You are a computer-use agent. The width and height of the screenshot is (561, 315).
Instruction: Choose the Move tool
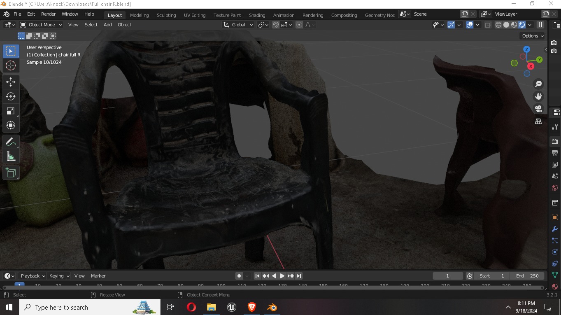coord(11,82)
